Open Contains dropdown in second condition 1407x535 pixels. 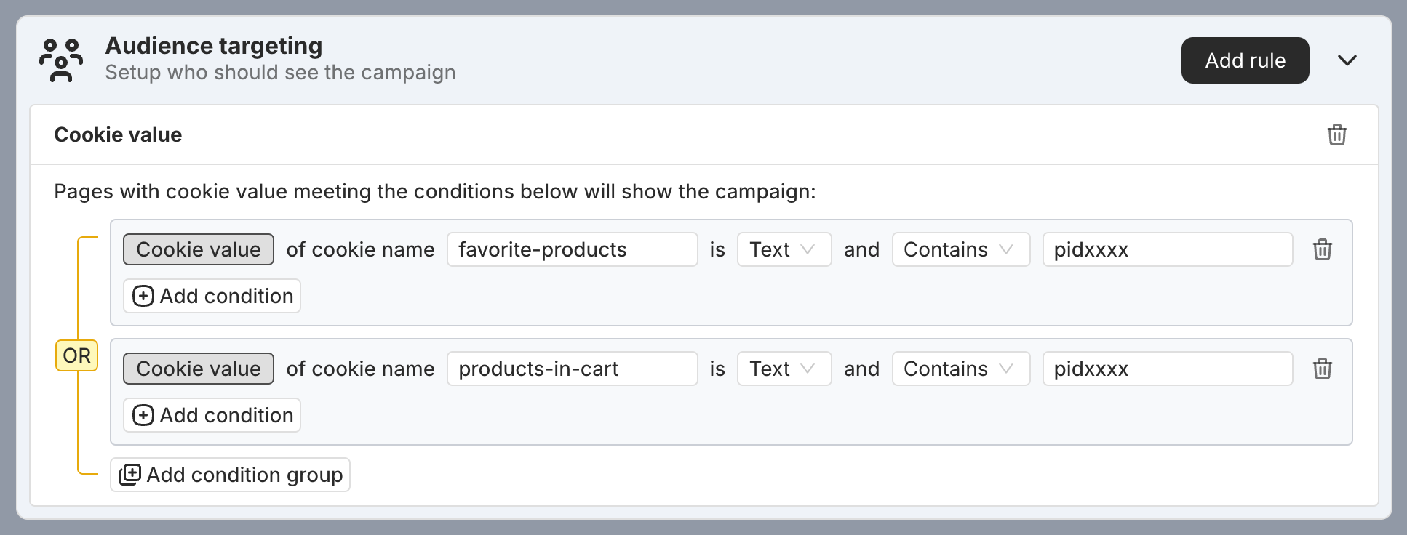960,369
